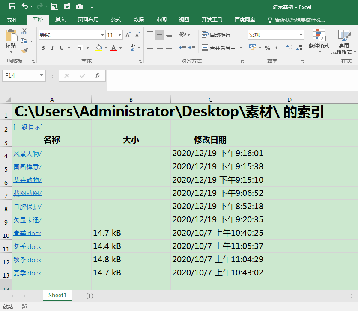Screen dimensions: 358x311
Task: Undo the last action
Action: (x=25, y=6)
